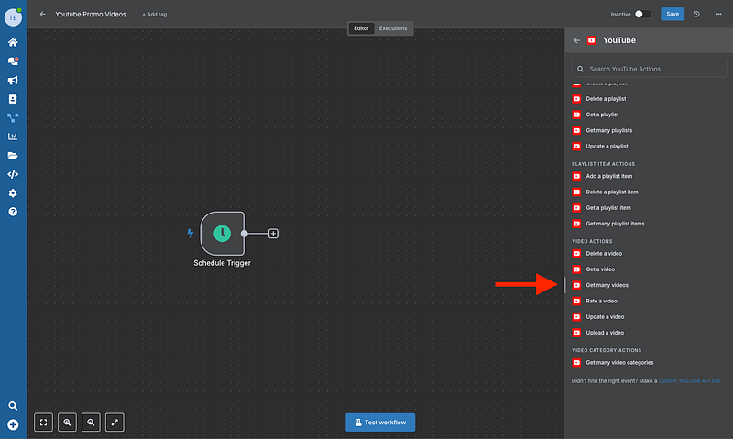Open the settings gear in sidebar
733x439 pixels.
pyautogui.click(x=13, y=193)
